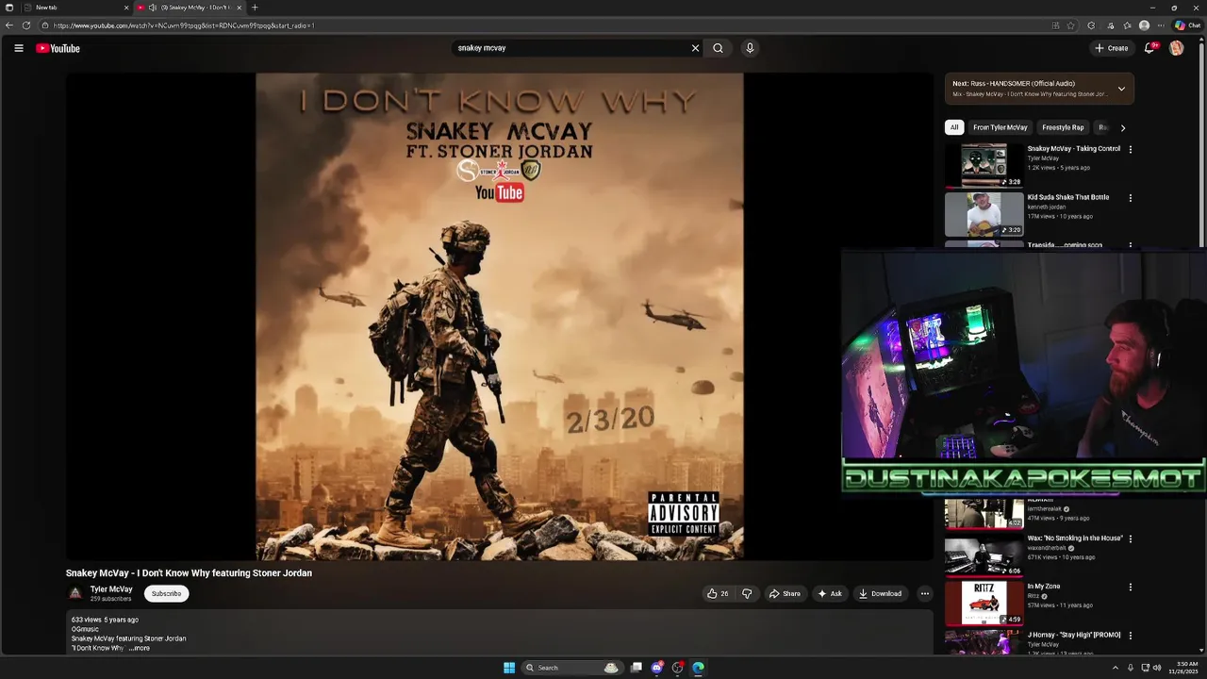Clear the search text with the X

(696, 48)
